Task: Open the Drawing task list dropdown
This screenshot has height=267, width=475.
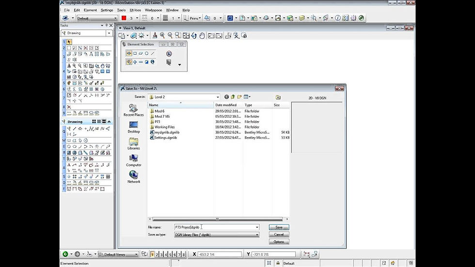Action: pos(109,33)
